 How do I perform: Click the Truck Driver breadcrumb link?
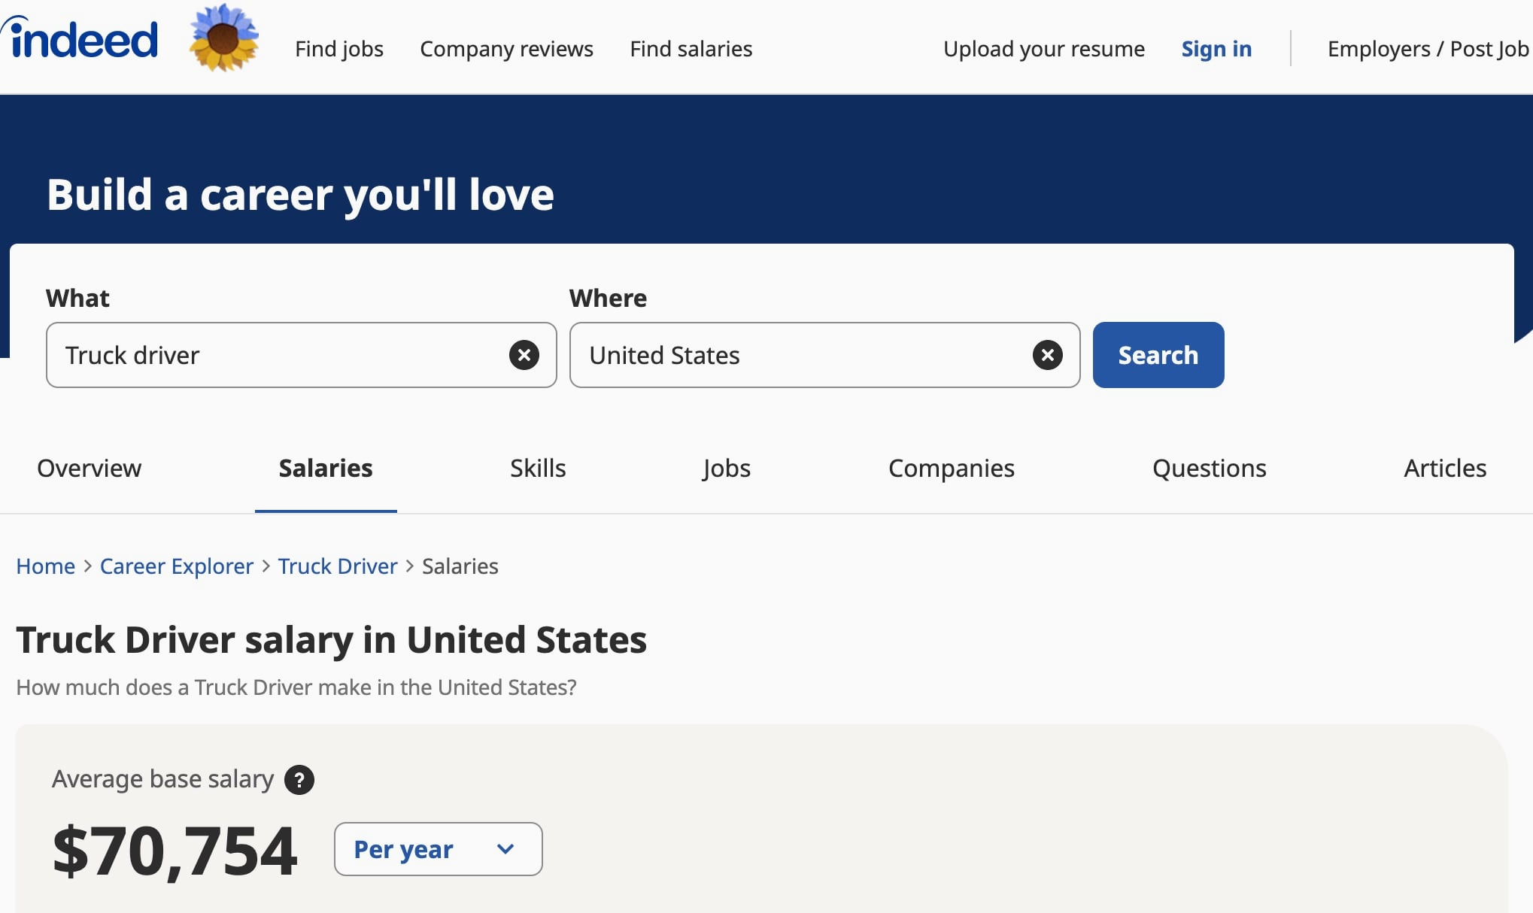click(338, 566)
